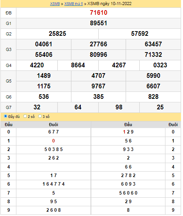
Task: Click G6 number 385
Action: pos(98,97)
